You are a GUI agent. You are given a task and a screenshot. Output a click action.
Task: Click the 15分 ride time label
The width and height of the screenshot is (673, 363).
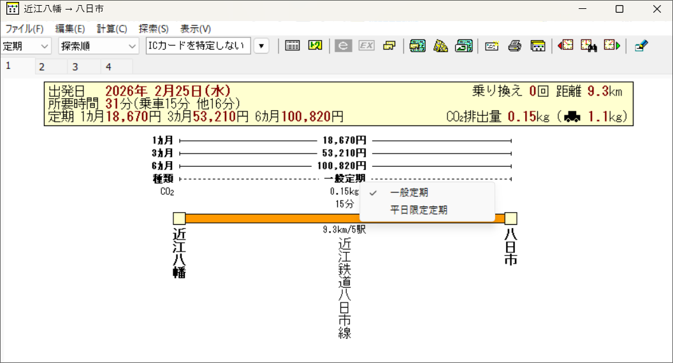click(345, 204)
